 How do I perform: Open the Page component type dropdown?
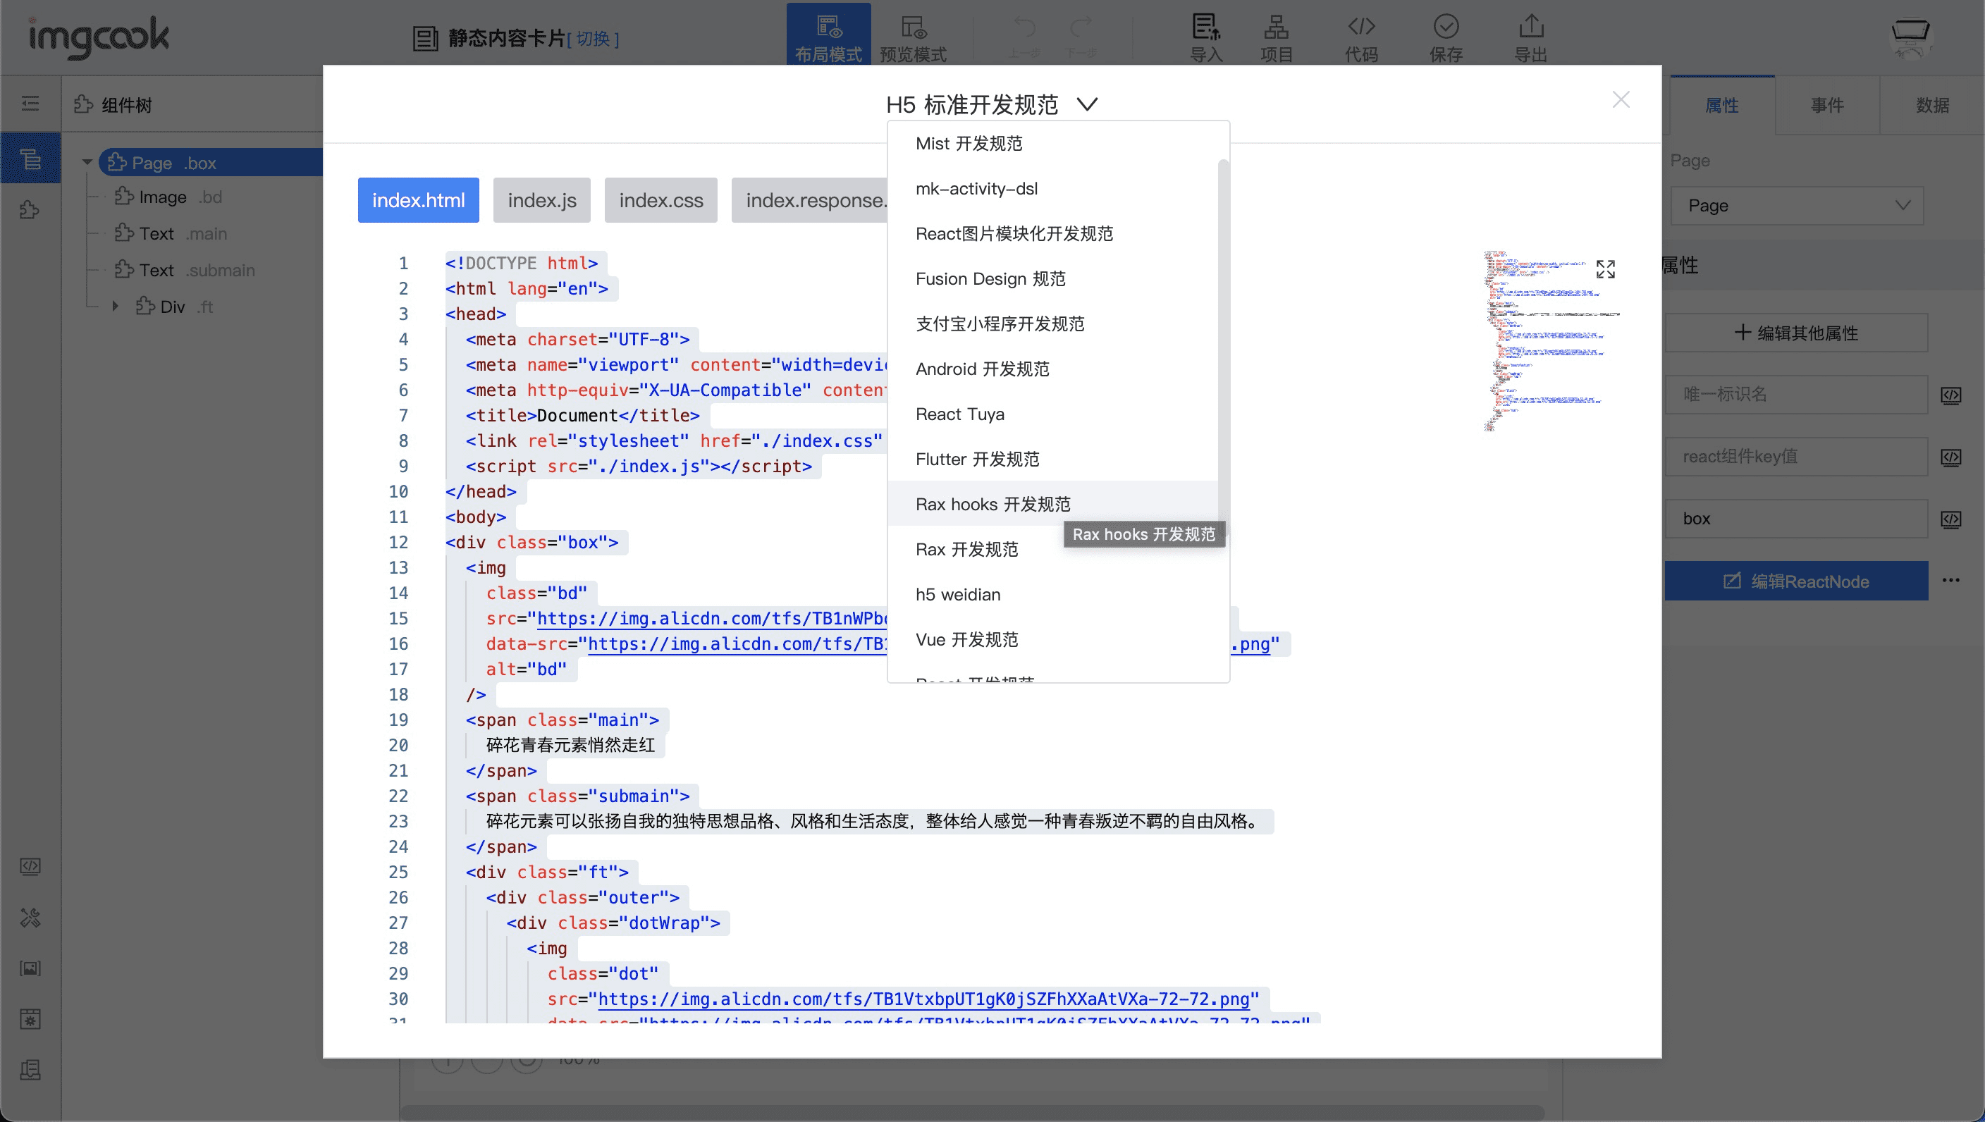[1796, 206]
